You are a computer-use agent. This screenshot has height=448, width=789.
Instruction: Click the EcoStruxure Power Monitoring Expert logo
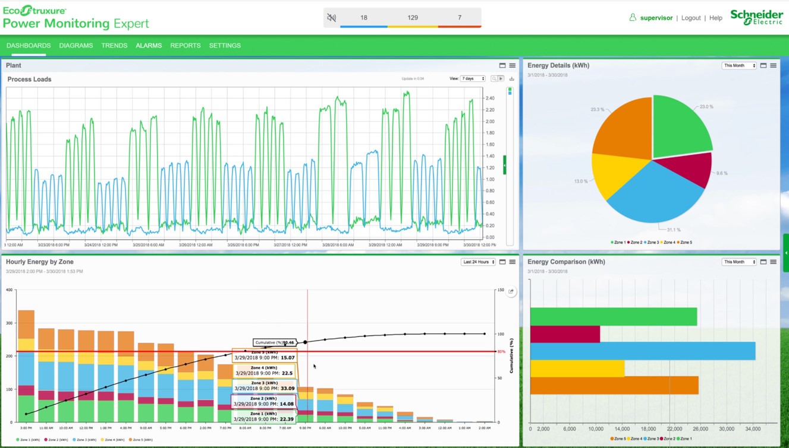click(76, 18)
